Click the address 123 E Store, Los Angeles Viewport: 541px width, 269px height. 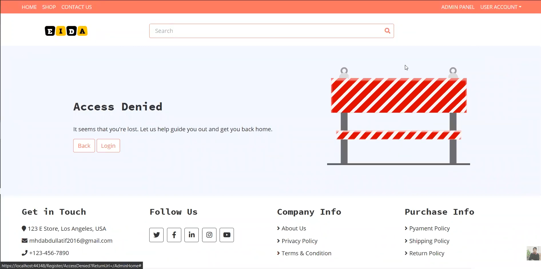pyautogui.click(x=67, y=229)
